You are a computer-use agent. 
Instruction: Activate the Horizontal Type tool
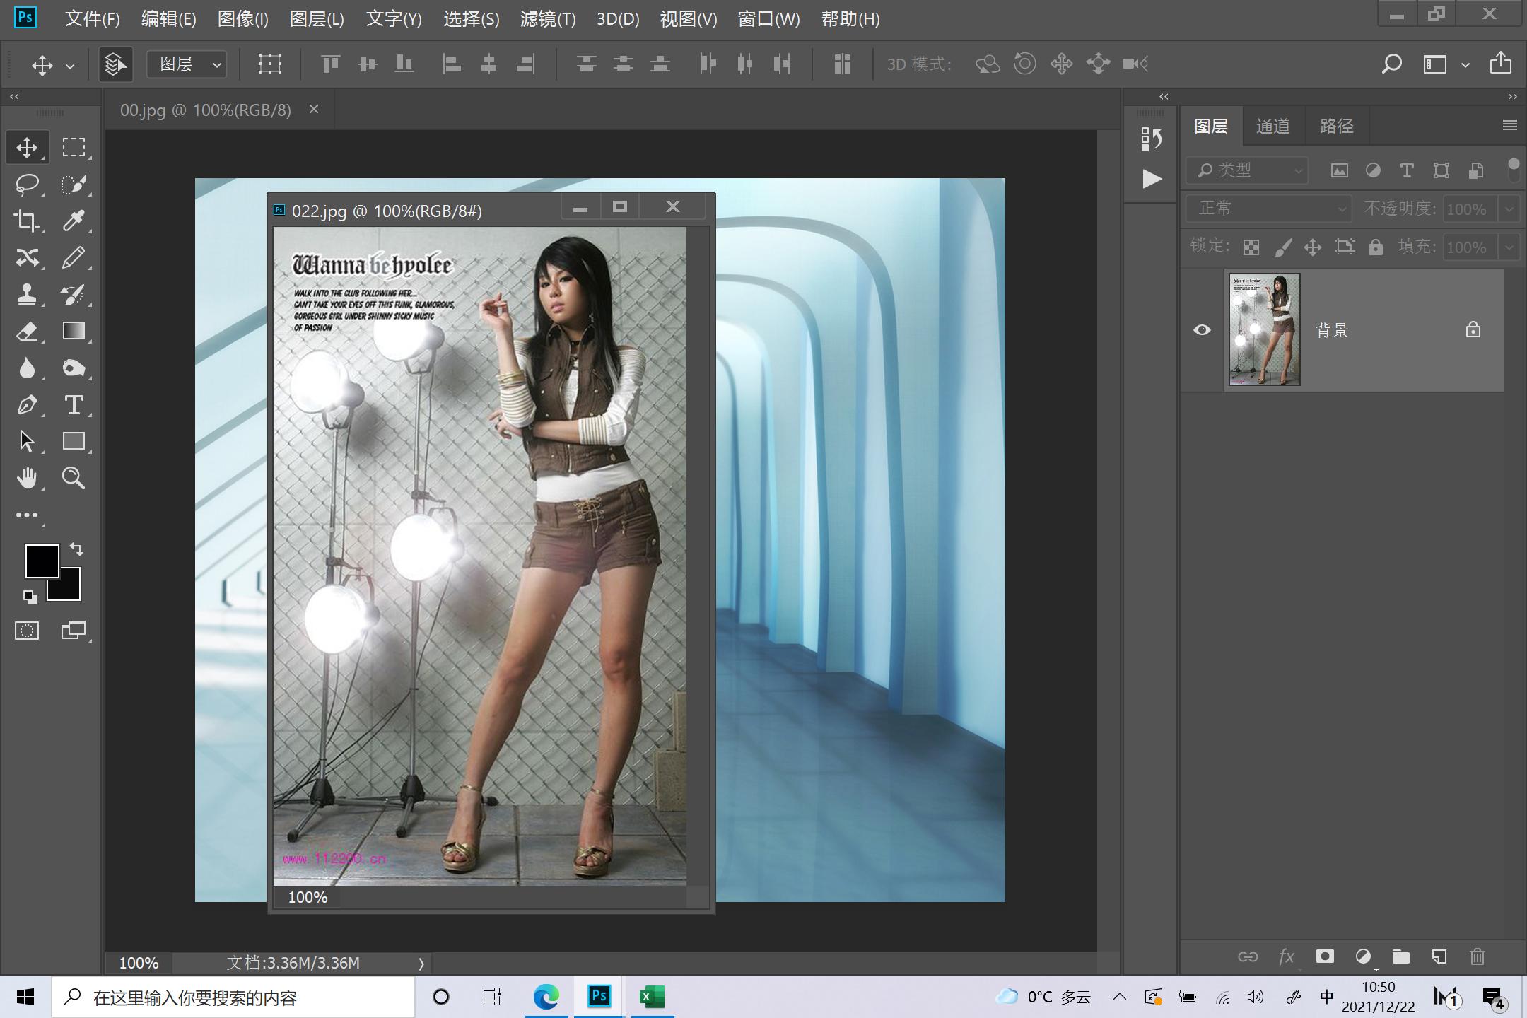point(74,405)
